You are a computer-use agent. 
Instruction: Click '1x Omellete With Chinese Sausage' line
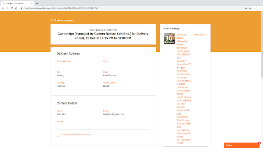point(183,122)
